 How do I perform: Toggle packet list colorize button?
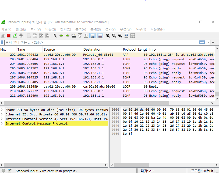tap(100, 36)
